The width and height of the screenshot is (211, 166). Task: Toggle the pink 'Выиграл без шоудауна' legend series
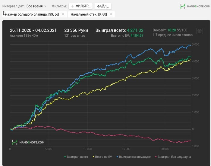pos(173,157)
